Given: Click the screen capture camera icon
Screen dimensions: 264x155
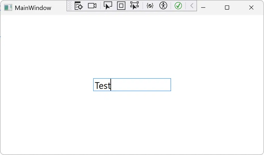Looking at the screenshot, I should [x=92, y=5].
